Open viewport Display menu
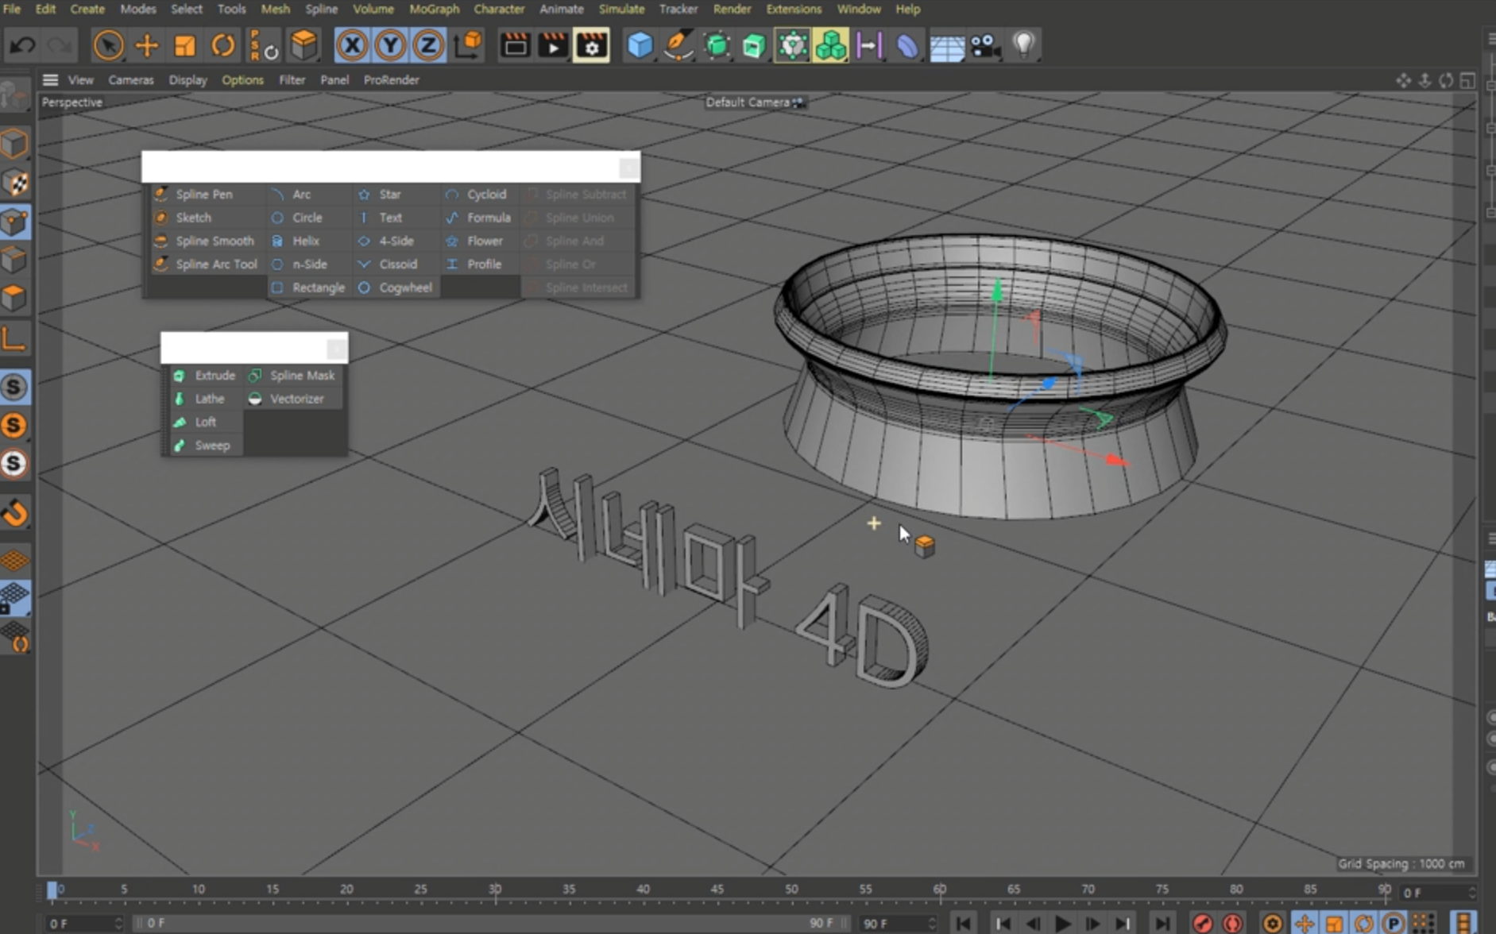This screenshot has height=934, width=1496. 187,79
